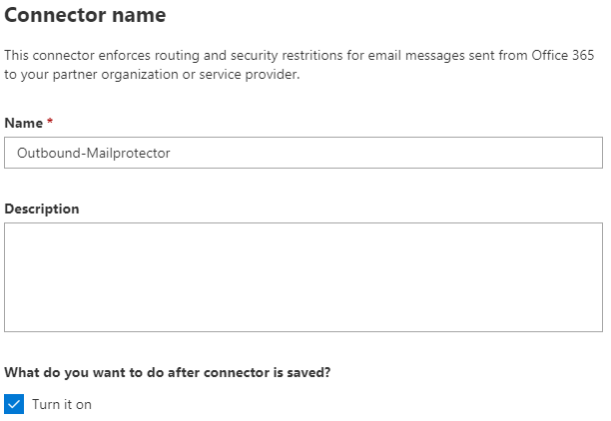Click the "Name" field label

23,123
